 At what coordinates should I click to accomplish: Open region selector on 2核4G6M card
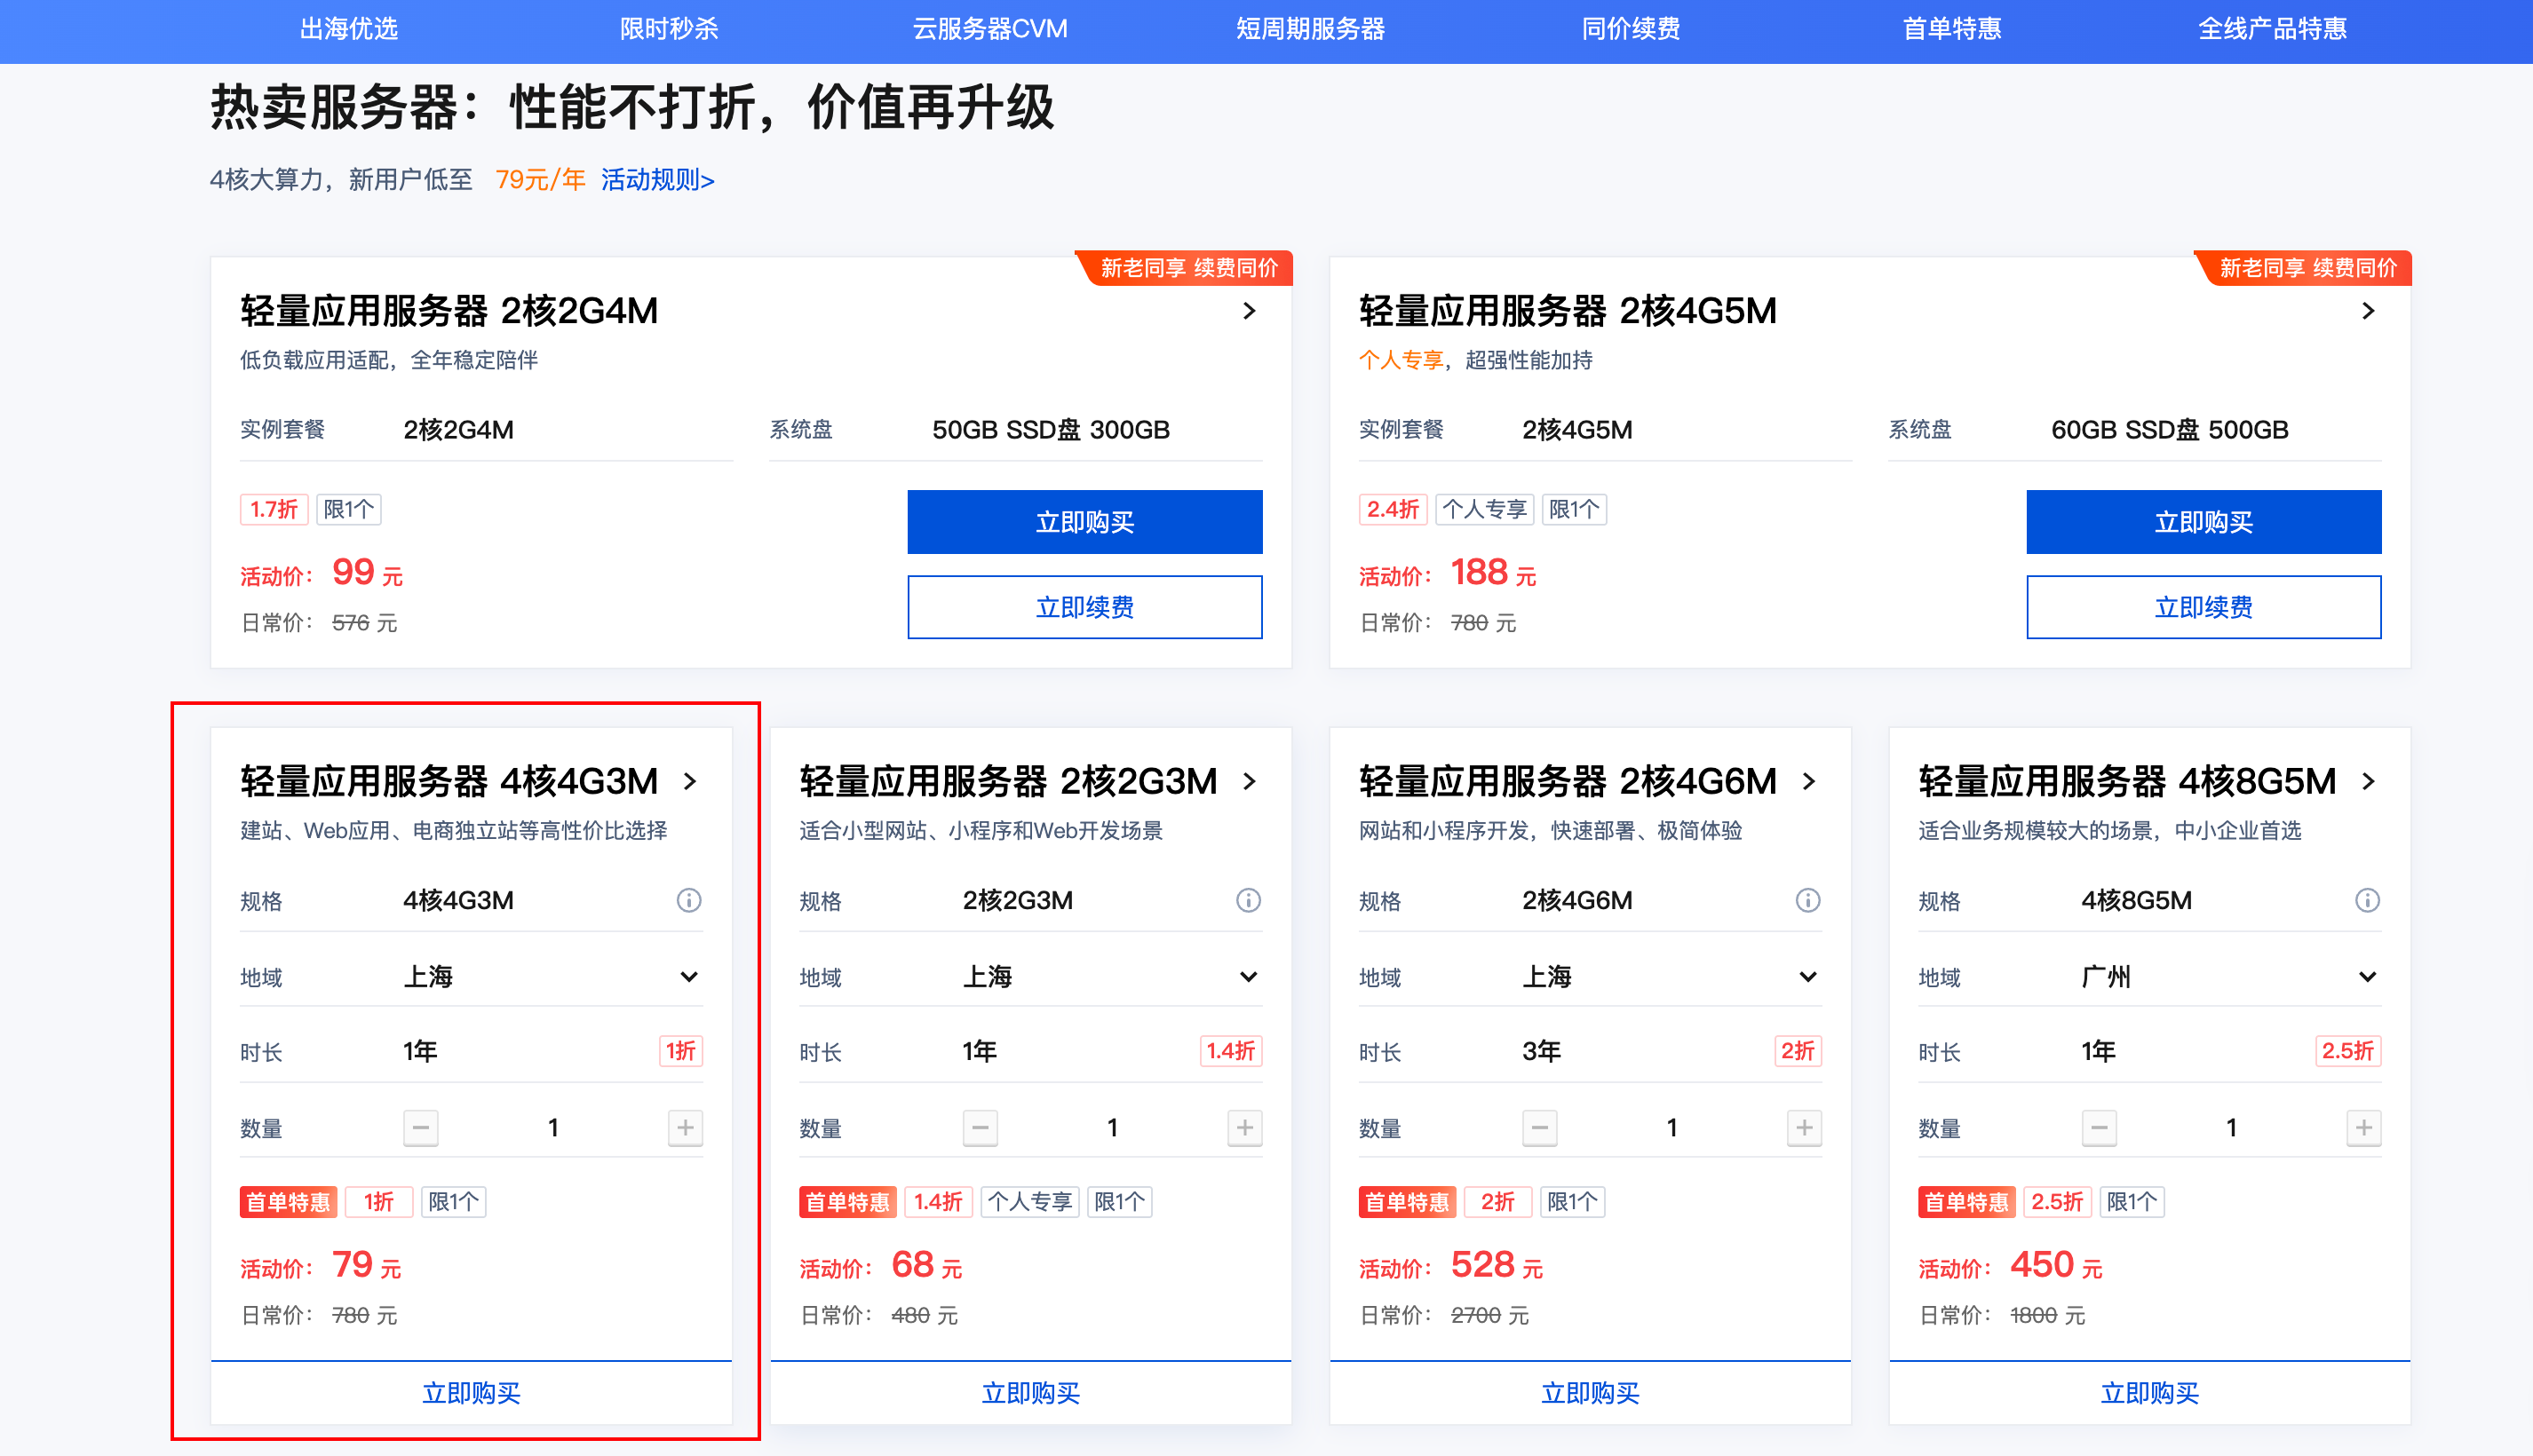tap(1806, 976)
